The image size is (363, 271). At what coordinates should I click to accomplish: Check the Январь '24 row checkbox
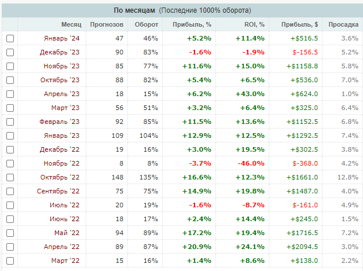10,38
